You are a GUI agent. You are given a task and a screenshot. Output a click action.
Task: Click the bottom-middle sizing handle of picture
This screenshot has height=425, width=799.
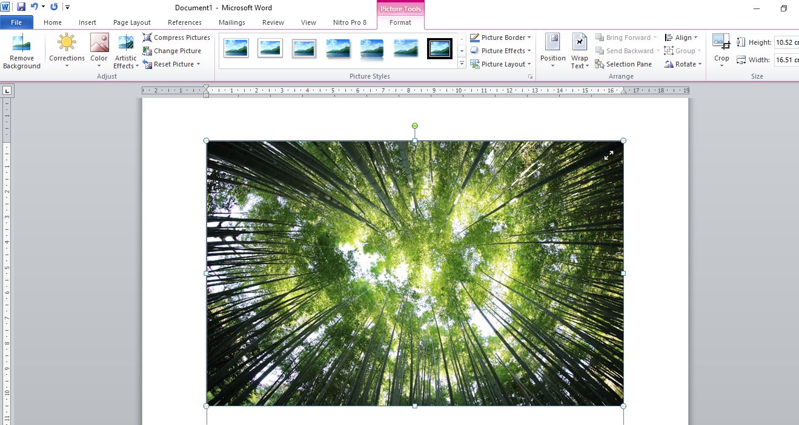pyautogui.click(x=415, y=406)
